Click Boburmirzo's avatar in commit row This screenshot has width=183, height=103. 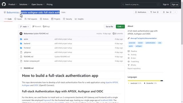[21, 33]
